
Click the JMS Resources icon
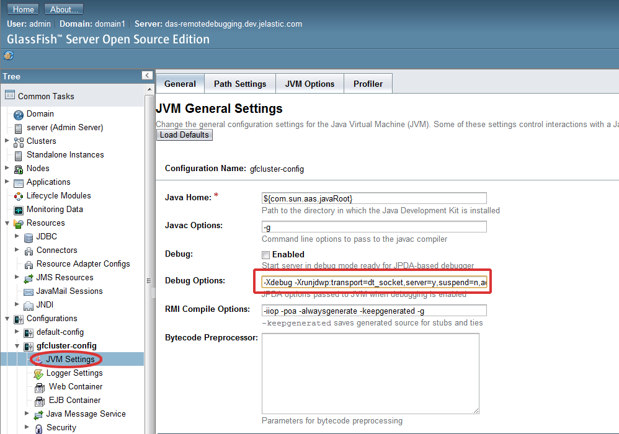(x=29, y=278)
